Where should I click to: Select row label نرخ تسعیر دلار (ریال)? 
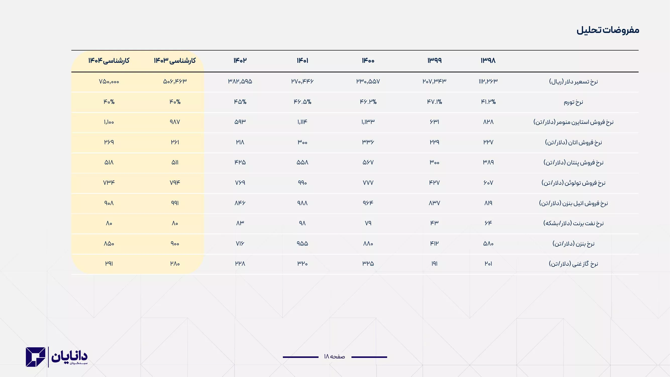[x=573, y=82]
